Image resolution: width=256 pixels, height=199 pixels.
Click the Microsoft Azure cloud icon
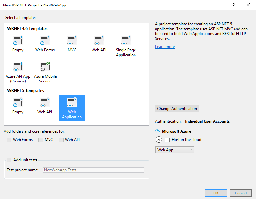pos(158,131)
